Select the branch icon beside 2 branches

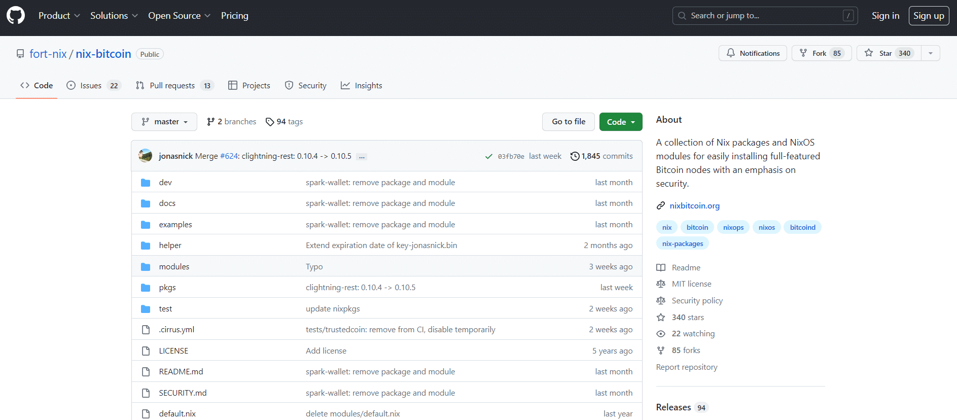pos(210,122)
